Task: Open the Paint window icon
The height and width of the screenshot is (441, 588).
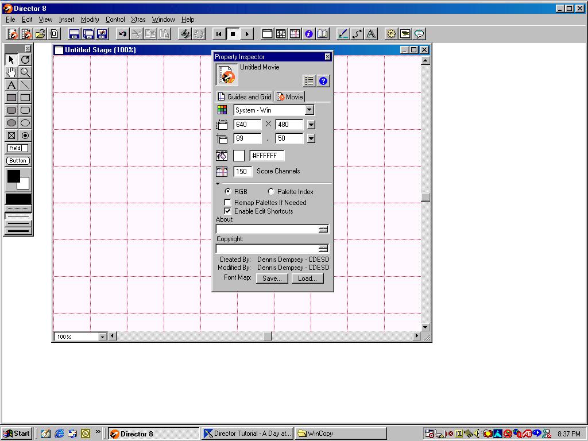Action: tap(343, 34)
